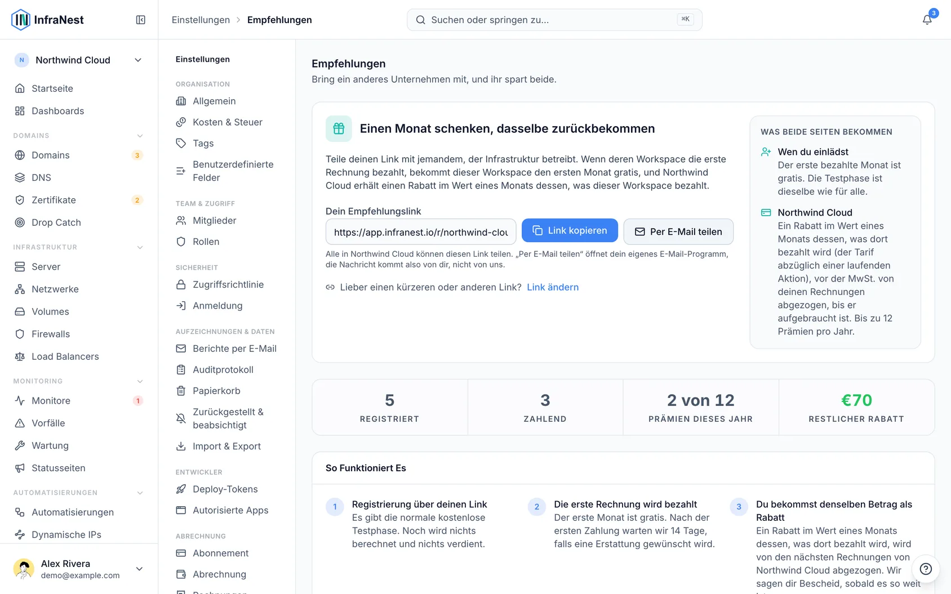Click the Statusseiten megaphone icon
Image resolution: width=951 pixels, height=594 pixels.
pyautogui.click(x=20, y=468)
